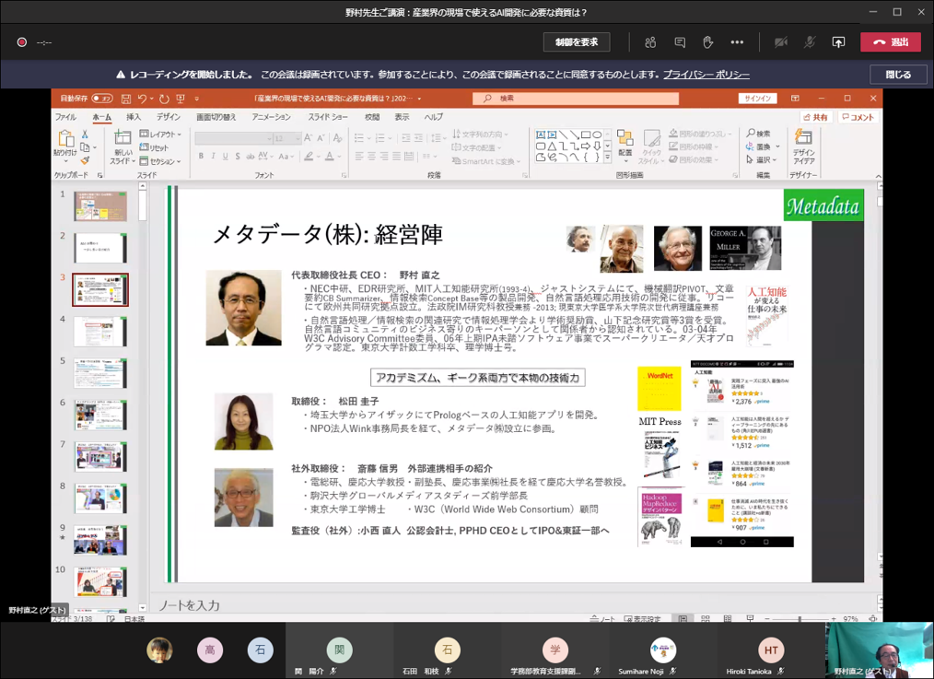Switch to slide sorter view icon
The image size is (934, 679).
tap(706, 619)
